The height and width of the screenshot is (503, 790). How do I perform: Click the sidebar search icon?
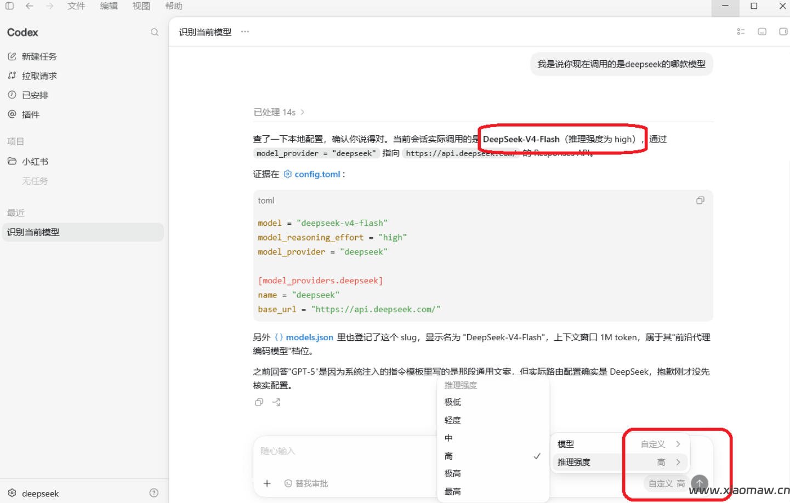155,32
